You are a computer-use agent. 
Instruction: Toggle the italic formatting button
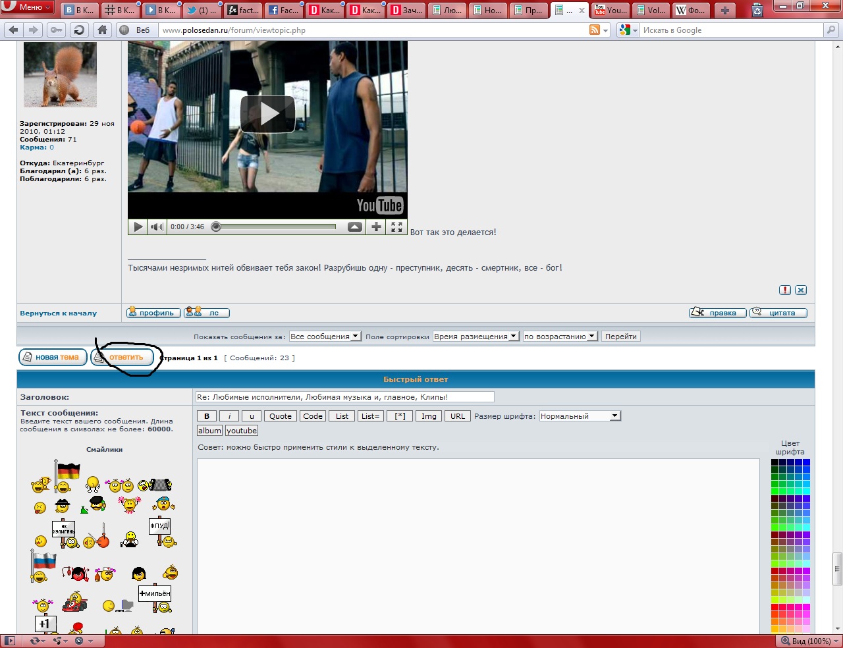[x=229, y=416]
